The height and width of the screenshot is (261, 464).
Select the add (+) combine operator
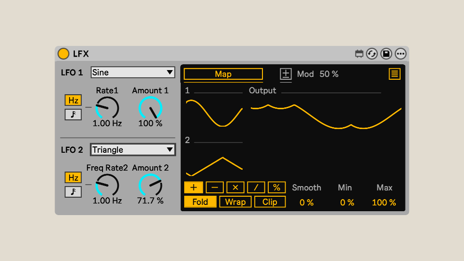194,188
